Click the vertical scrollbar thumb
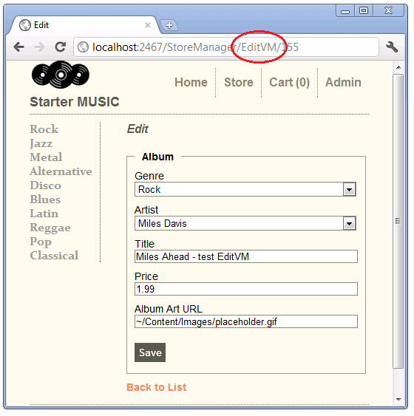 click(398, 221)
